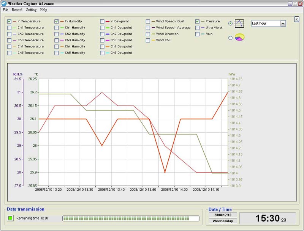Check the Ch5 Dewpoint box
This screenshot has width=304, height=231.
click(102, 53)
